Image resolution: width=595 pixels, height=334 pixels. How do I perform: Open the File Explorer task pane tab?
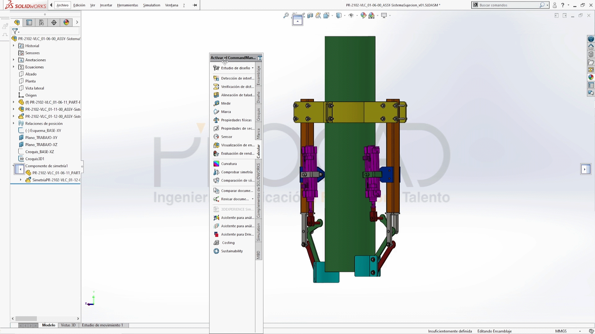tap(591, 62)
